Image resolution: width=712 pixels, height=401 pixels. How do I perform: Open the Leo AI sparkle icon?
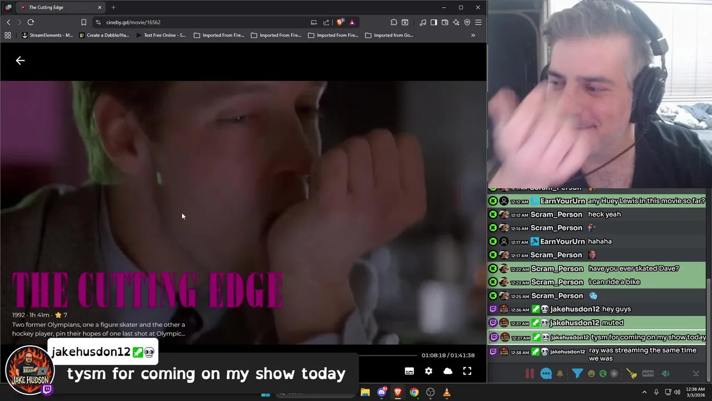[x=456, y=22]
